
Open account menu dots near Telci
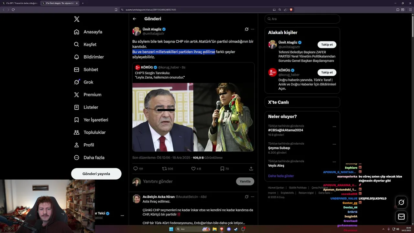[122, 216]
